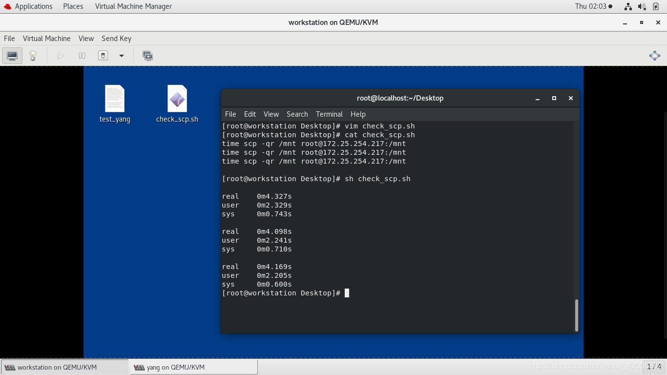
Task: Shut down the virtual machine button
Action: 103,56
